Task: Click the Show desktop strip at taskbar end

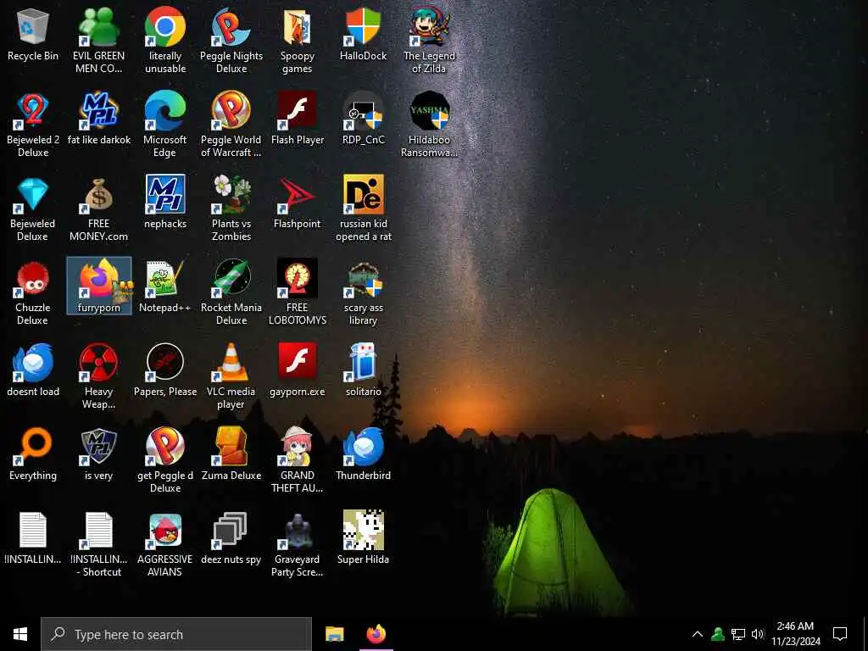Action: coord(865,634)
